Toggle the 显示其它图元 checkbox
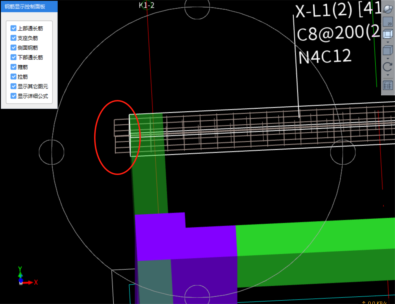The height and width of the screenshot is (304, 395). click(x=13, y=86)
